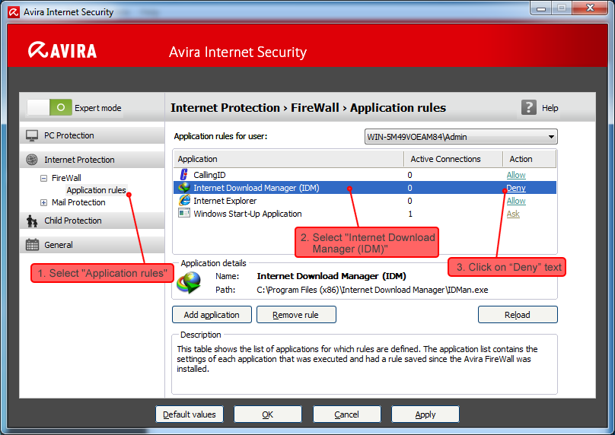This screenshot has height=435, width=615.
Task: Click the General calendar icon
Action: (32, 245)
